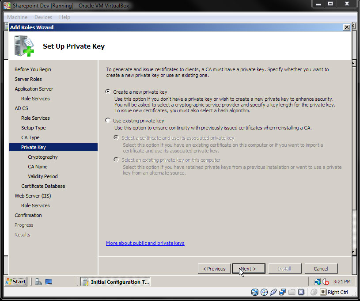
Task: Select the Private Key step
Action: point(53,147)
